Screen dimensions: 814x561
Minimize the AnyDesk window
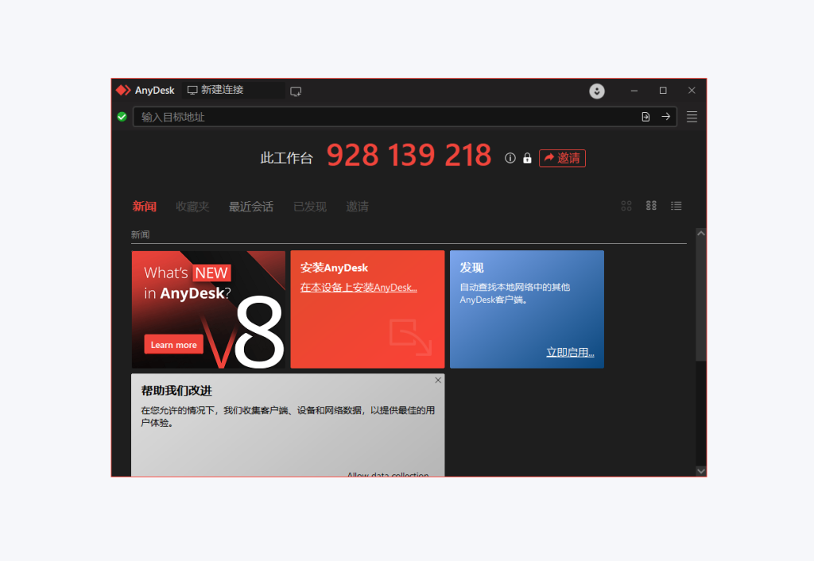634,91
